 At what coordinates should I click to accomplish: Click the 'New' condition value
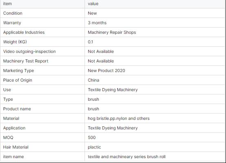(92, 13)
